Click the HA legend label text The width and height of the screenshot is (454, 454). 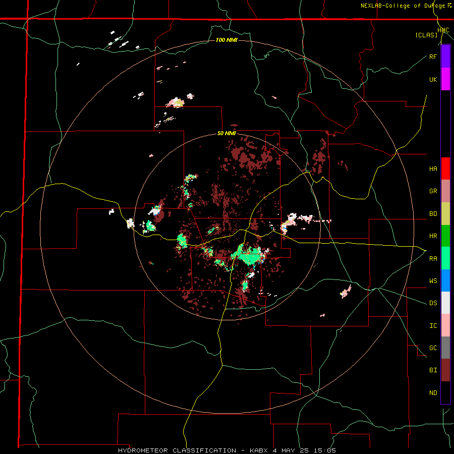pos(433,169)
